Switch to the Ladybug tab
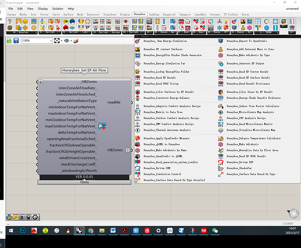This screenshot has width=301, height=248. pos(154,14)
